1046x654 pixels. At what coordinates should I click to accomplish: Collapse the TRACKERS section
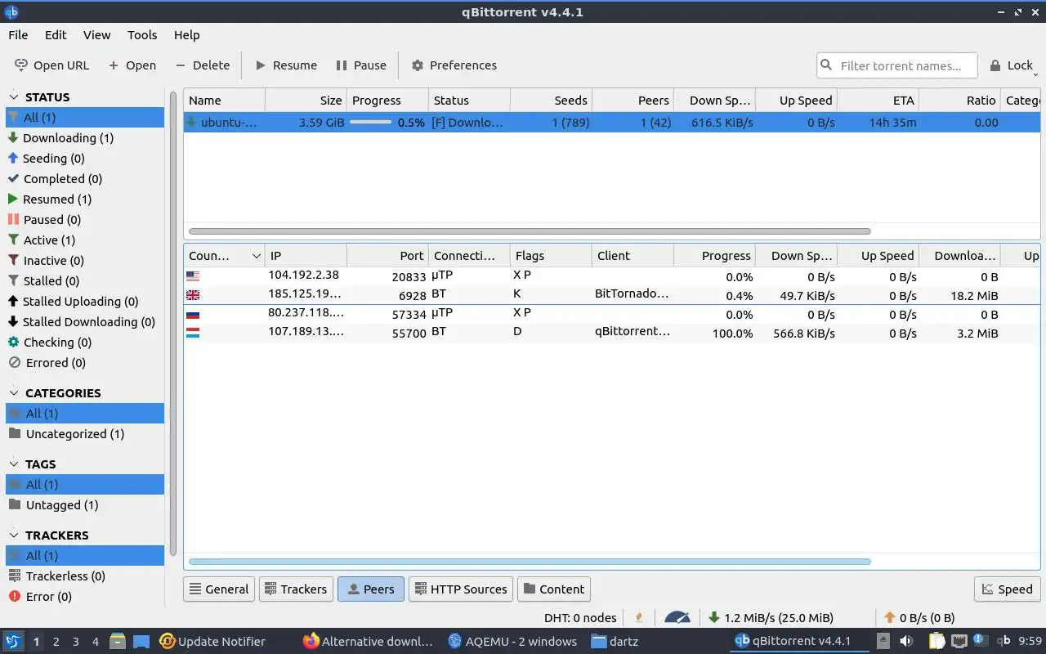(x=14, y=535)
